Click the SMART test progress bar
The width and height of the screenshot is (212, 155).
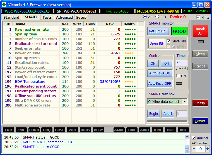[167, 121]
